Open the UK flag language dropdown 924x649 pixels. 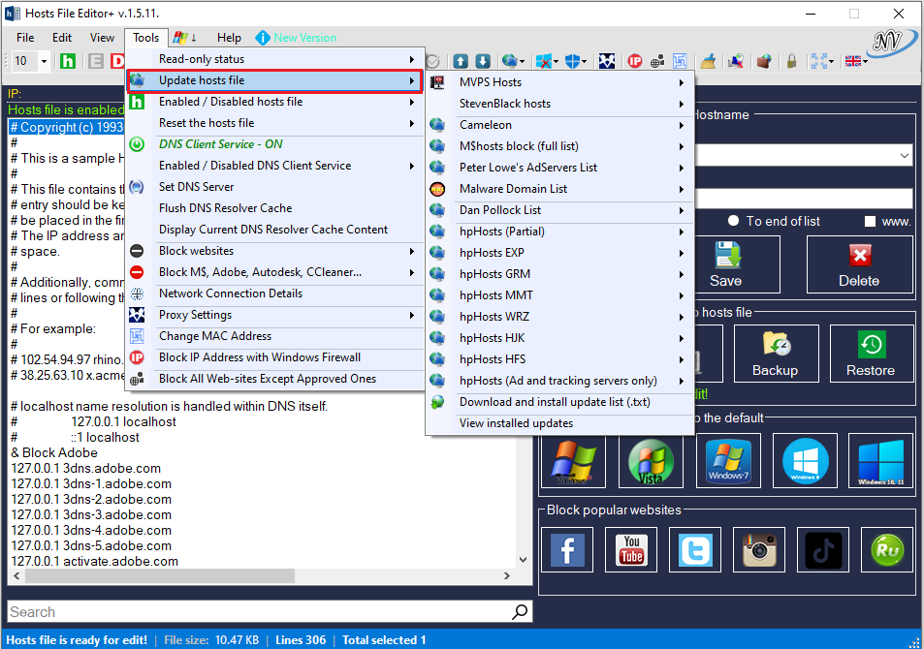[866, 61]
